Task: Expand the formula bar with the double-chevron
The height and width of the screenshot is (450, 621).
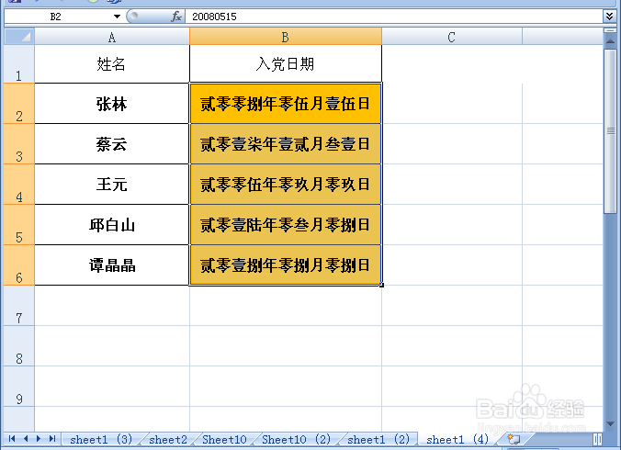Action: pos(609,17)
